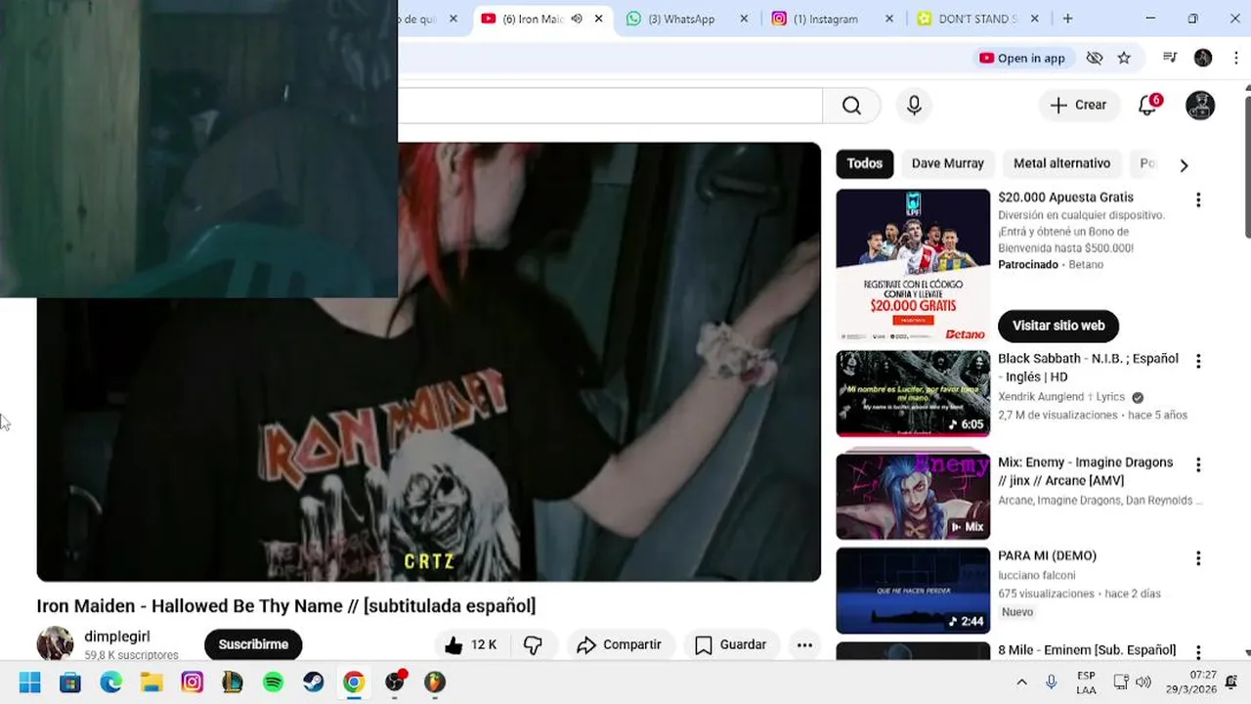
Task: Open FL Studio from taskbar
Action: [x=435, y=682]
